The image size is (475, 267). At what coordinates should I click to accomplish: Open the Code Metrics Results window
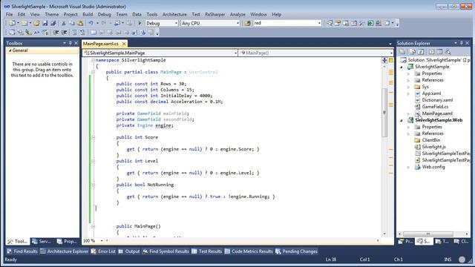coord(249,251)
